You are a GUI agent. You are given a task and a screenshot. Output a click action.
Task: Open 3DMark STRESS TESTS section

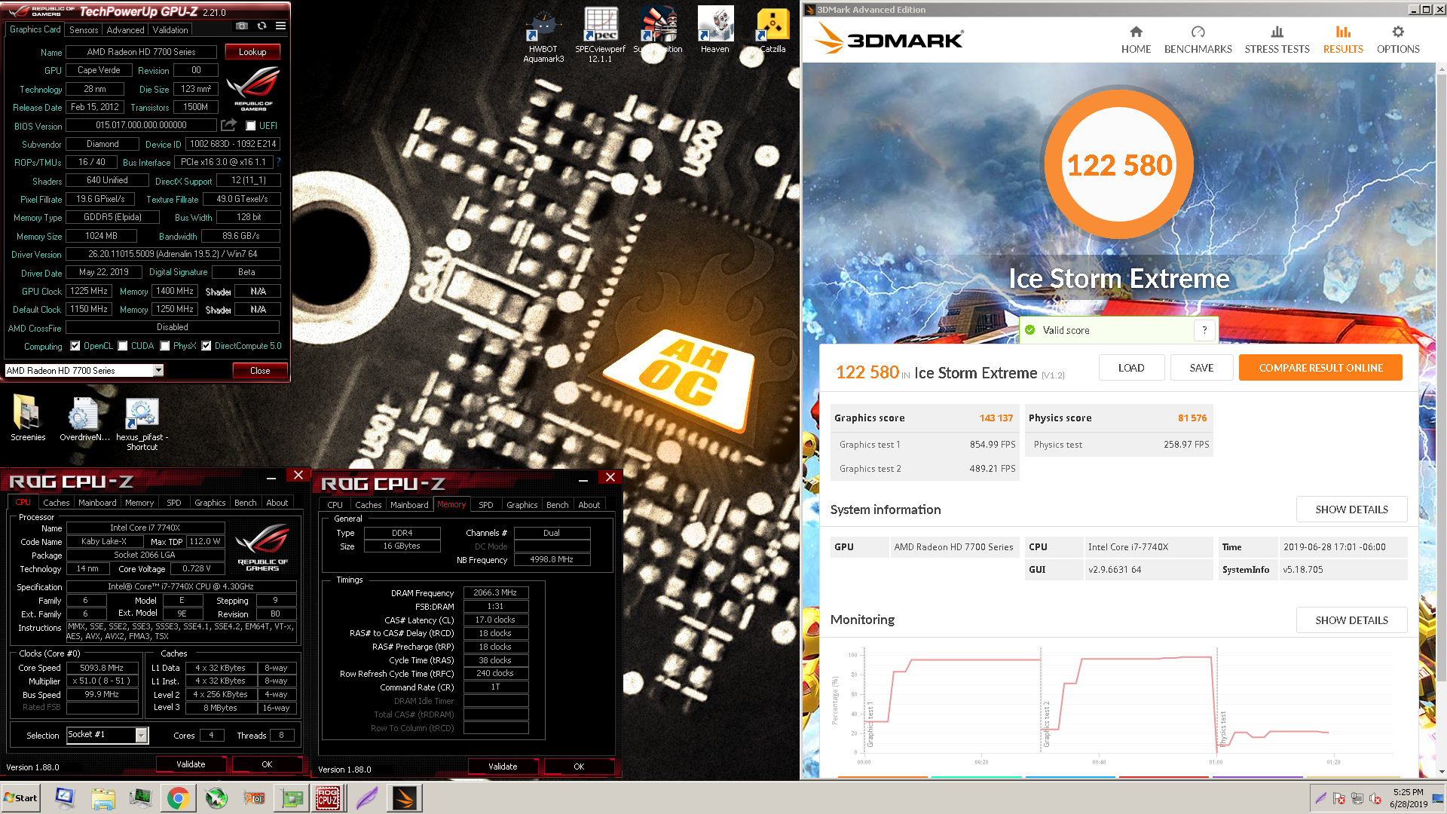click(x=1277, y=40)
